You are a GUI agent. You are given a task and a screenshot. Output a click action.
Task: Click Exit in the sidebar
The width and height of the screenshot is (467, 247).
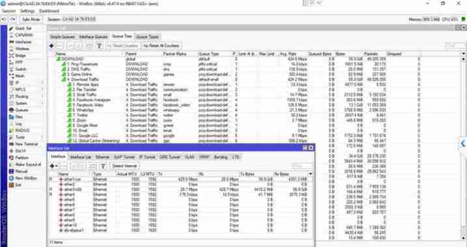18,185
